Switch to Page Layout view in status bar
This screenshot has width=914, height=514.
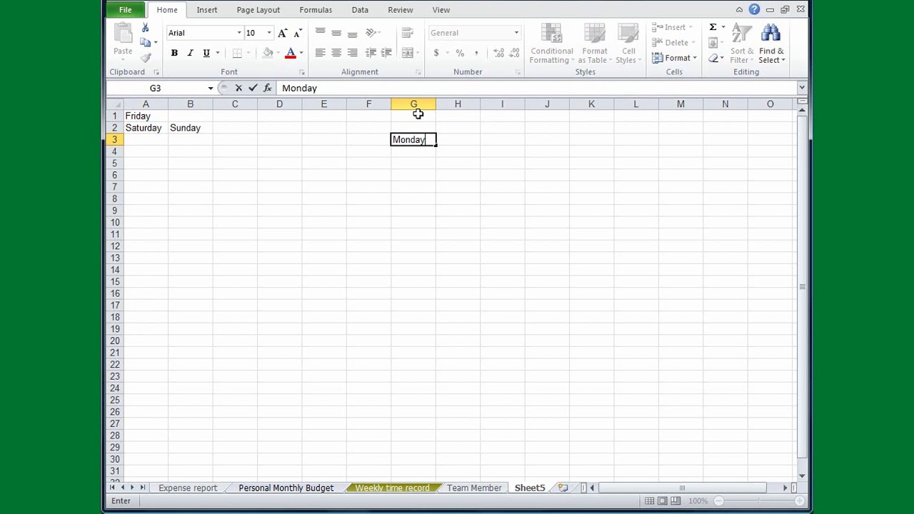point(663,501)
